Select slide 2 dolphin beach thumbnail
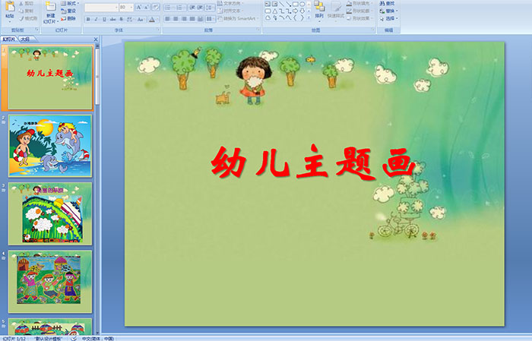The image size is (532, 341). pyautogui.click(x=50, y=146)
